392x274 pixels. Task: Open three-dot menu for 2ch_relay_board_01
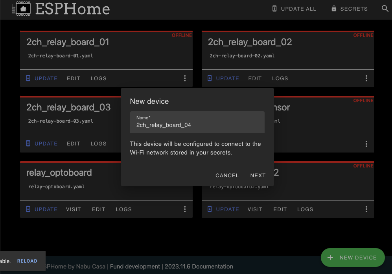[185, 78]
